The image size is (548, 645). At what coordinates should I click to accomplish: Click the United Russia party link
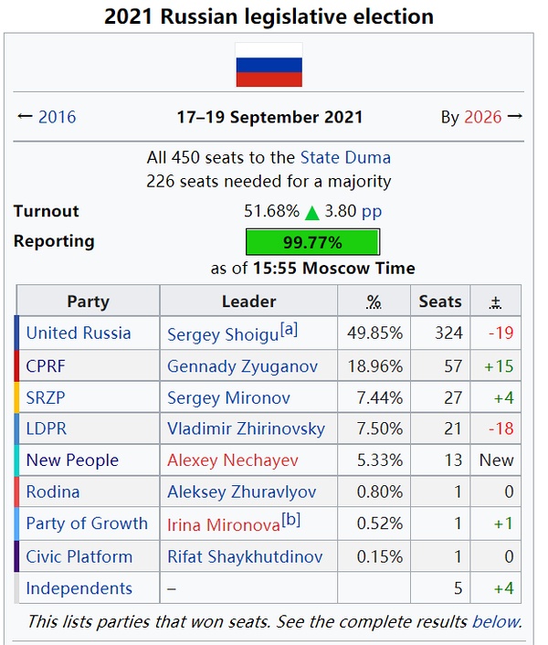point(79,333)
